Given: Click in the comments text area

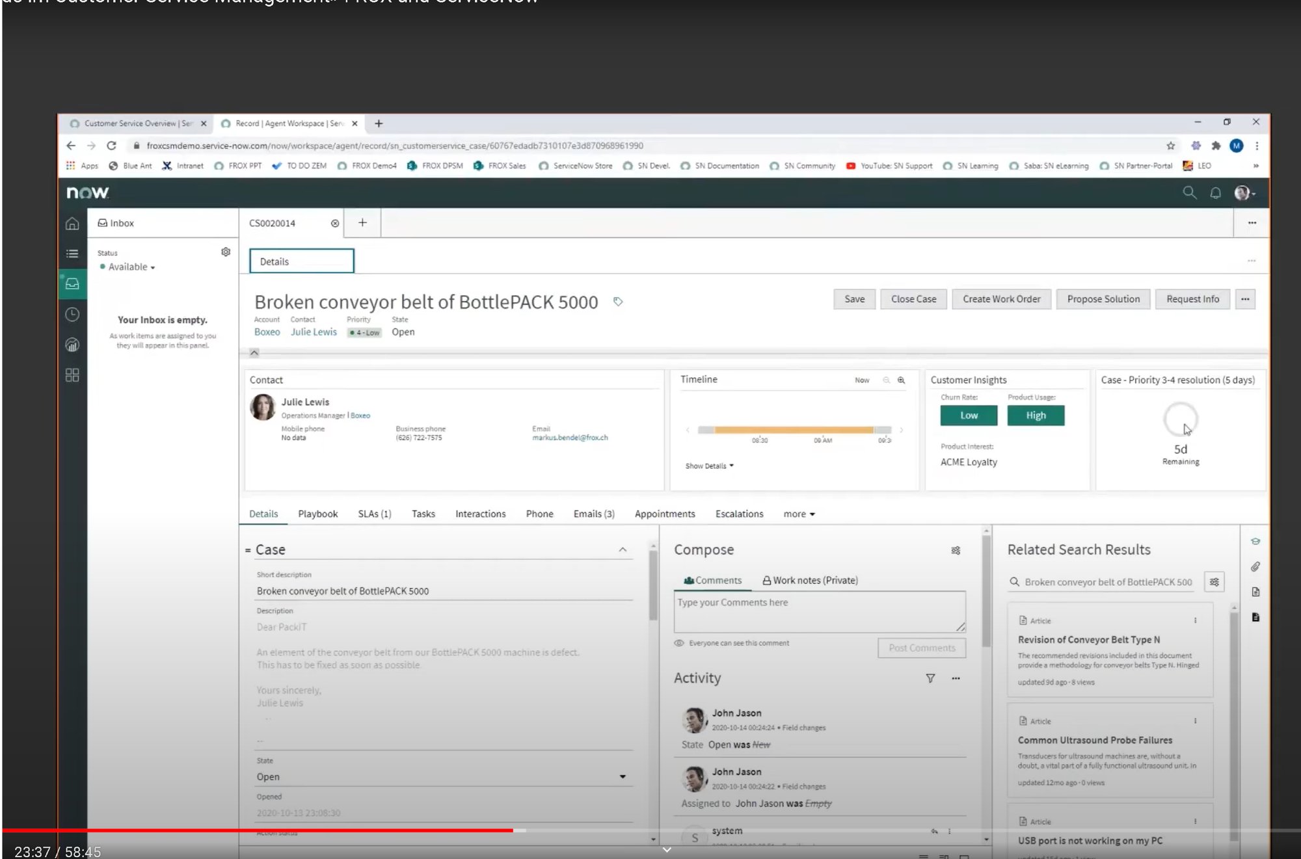Looking at the screenshot, I should click(820, 612).
